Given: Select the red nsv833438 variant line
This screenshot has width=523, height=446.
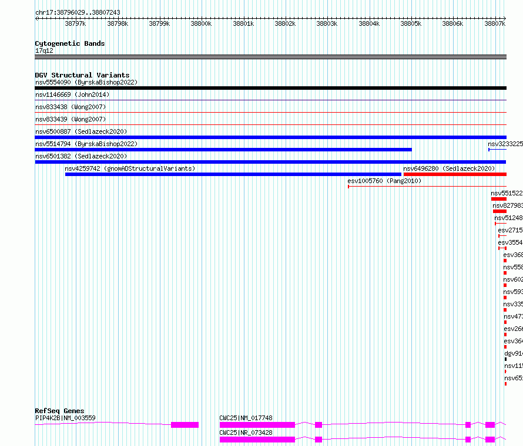Looking at the screenshot, I should pos(270,112).
